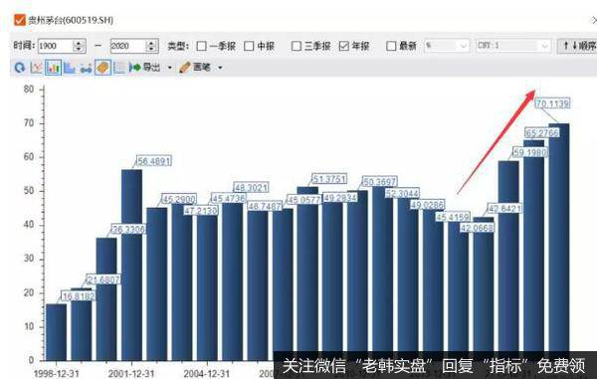Screen dimensions: 597x379
Task: Increase the start year with up stepper
Action: (79, 43)
